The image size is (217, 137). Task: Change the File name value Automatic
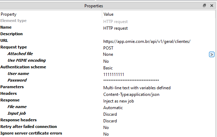[x=113, y=108]
